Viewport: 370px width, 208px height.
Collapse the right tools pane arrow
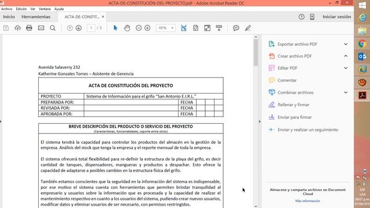[260, 122]
